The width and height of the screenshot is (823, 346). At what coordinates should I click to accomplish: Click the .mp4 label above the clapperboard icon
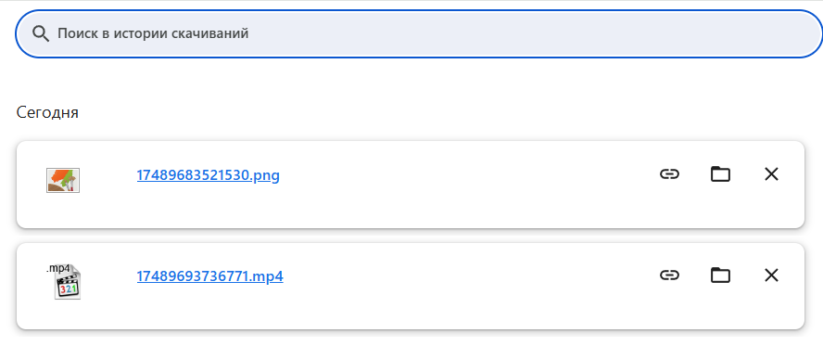click(58, 268)
